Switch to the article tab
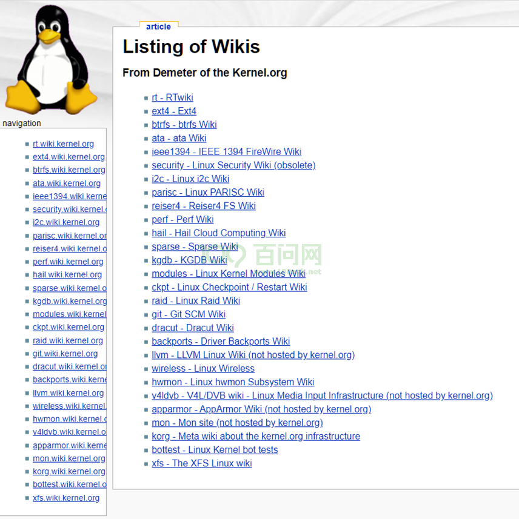 click(x=158, y=27)
